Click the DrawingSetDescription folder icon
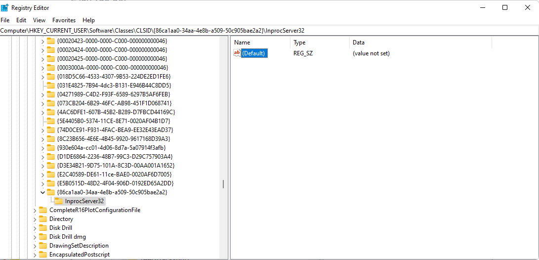 click(43, 246)
